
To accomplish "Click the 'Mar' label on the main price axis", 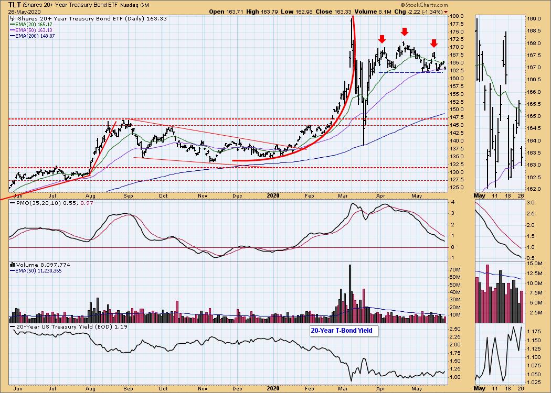I will [342, 196].
